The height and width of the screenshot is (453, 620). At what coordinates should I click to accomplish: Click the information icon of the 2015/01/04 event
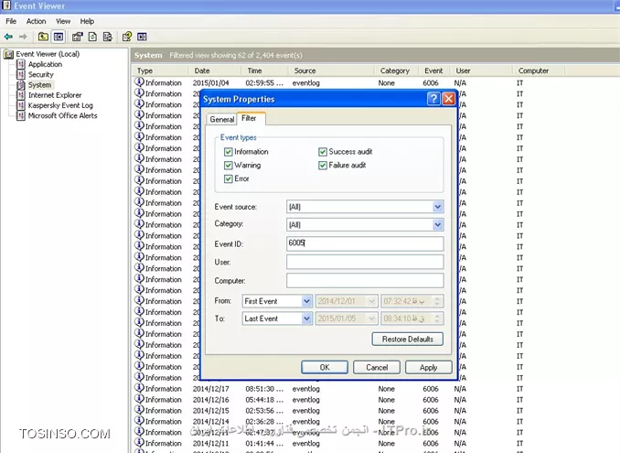(x=139, y=81)
